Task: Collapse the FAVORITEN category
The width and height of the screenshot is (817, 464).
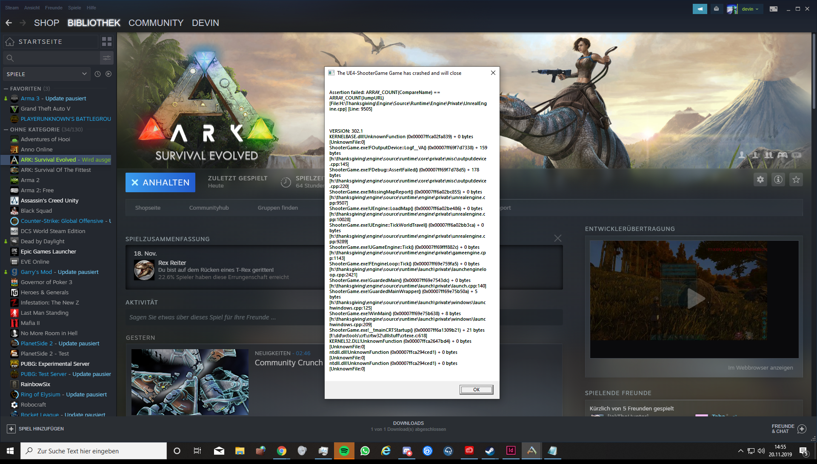Action: pos(6,89)
